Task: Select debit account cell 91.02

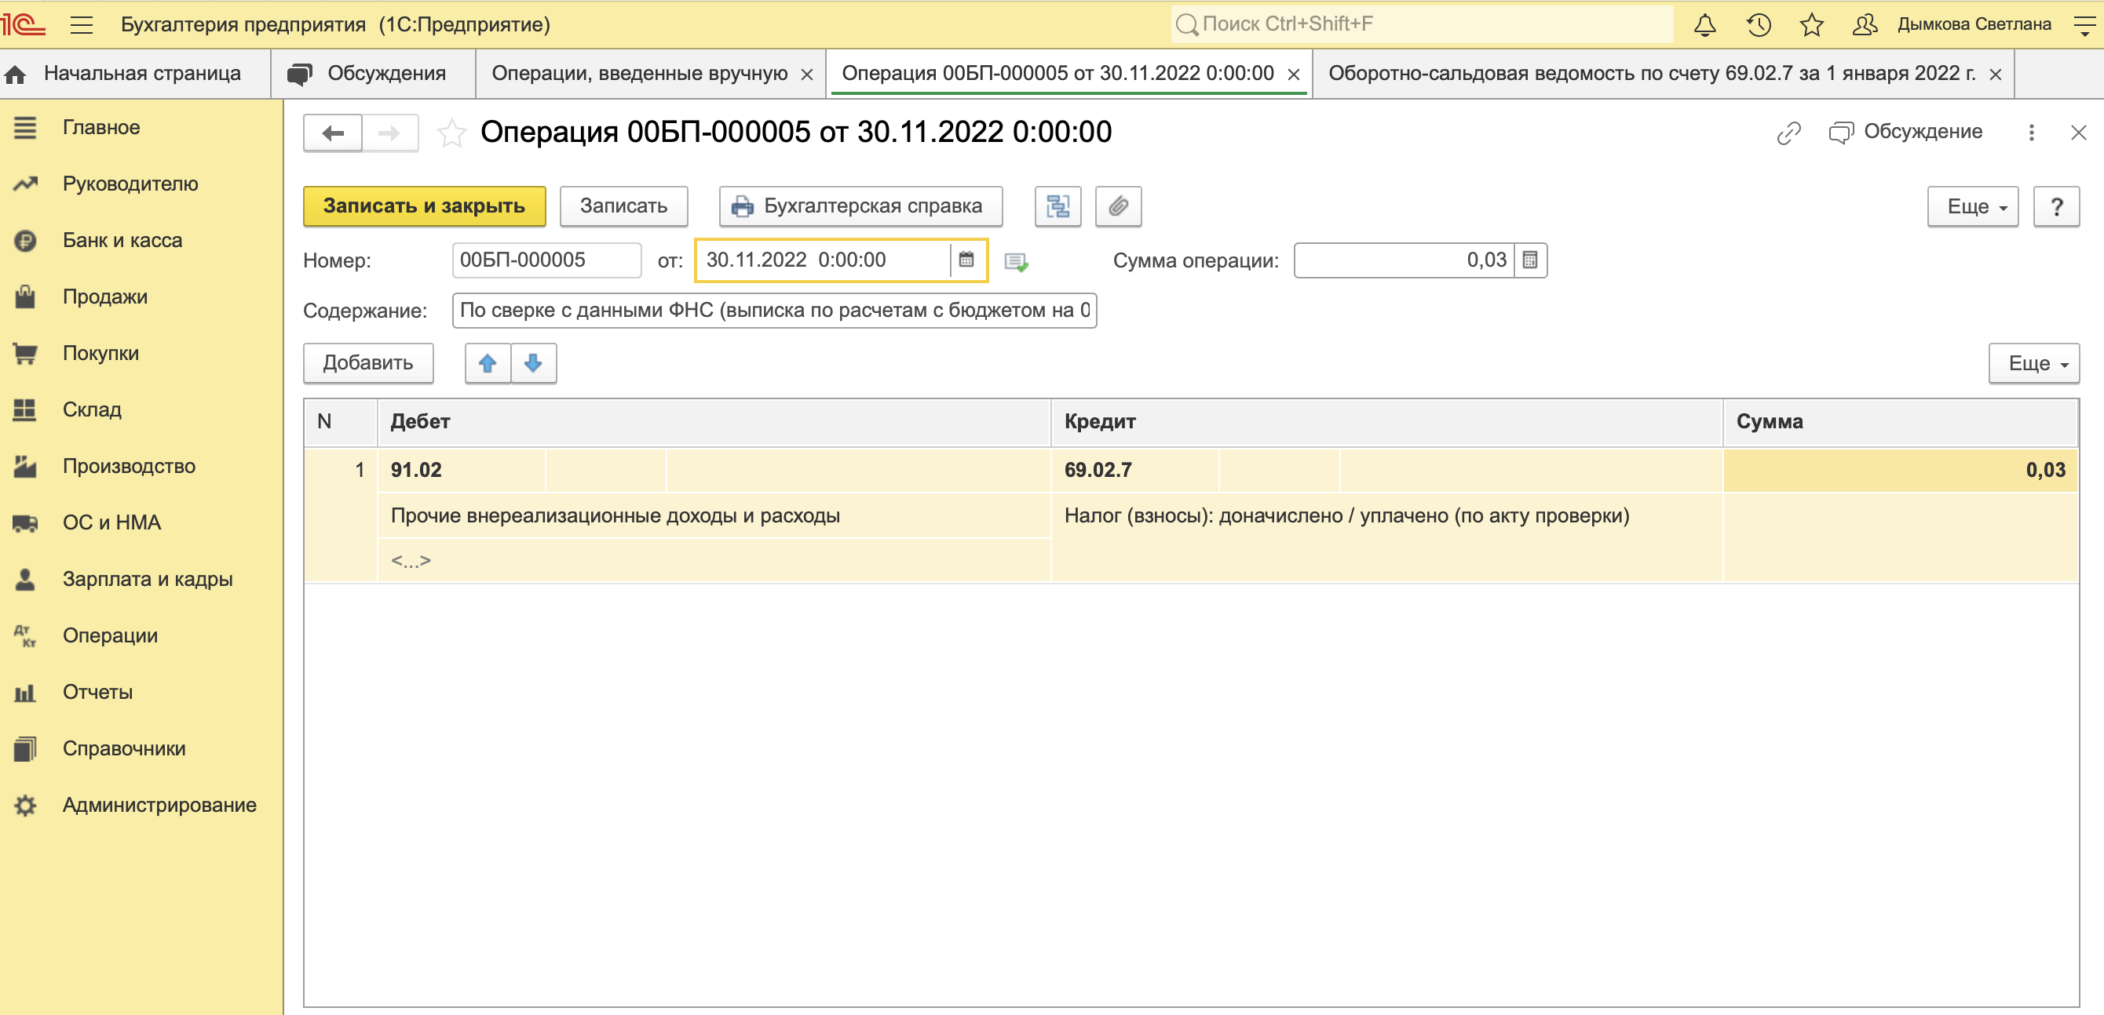Action: 462,470
